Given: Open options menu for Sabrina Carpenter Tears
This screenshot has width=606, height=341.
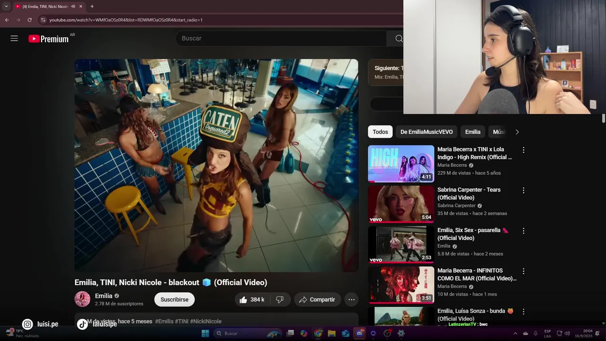Looking at the screenshot, I should 524,190.
